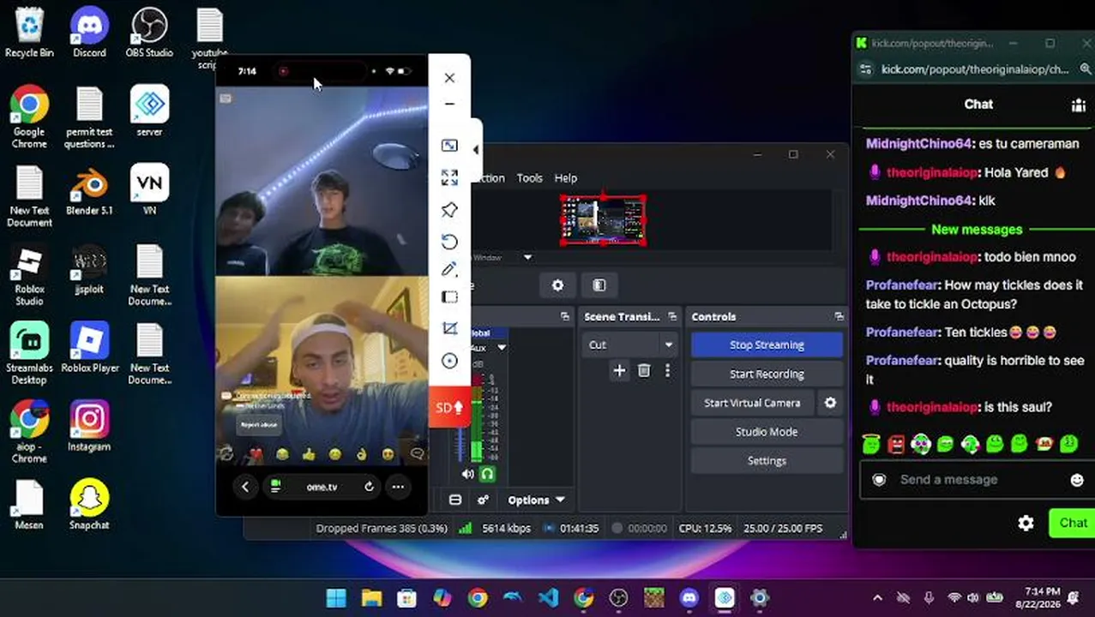The width and height of the screenshot is (1095, 617).
Task: Click the rotate icon in mirror toolbar
Action: pyautogui.click(x=449, y=241)
